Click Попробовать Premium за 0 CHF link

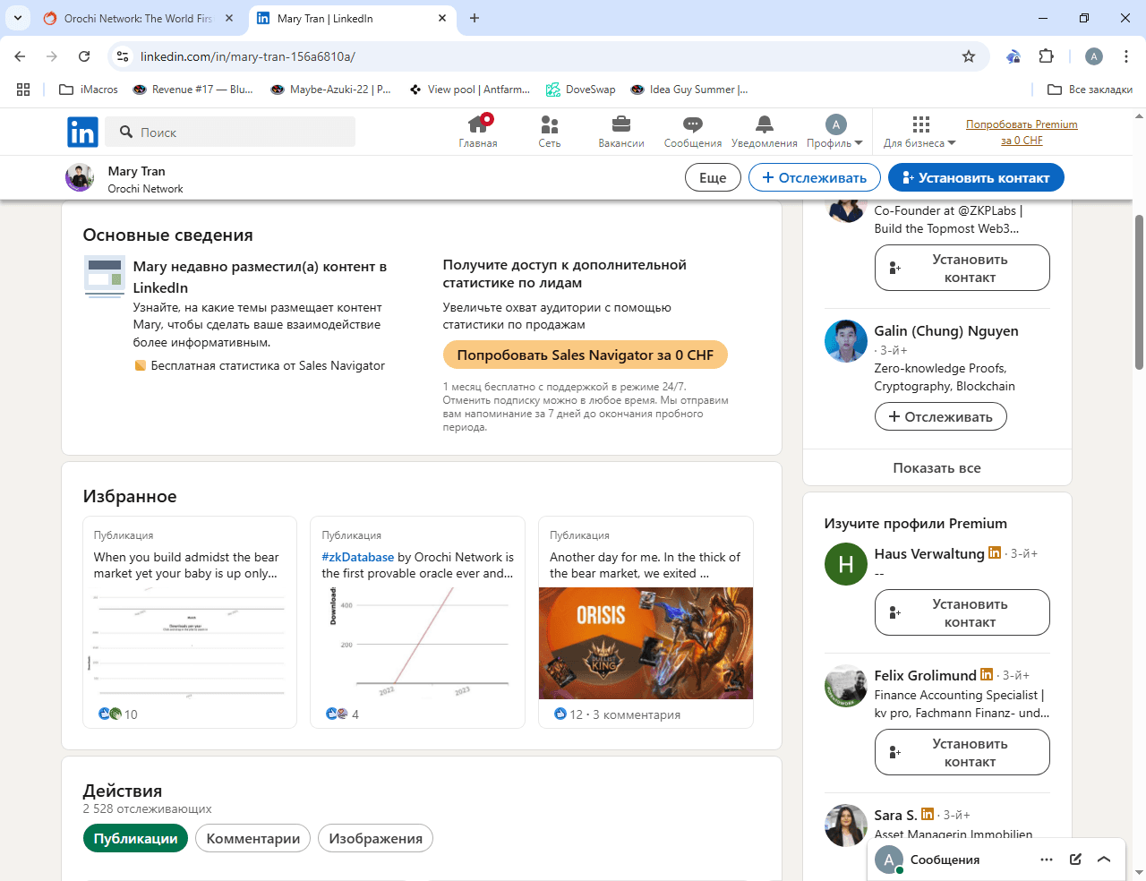coord(1022,132)
